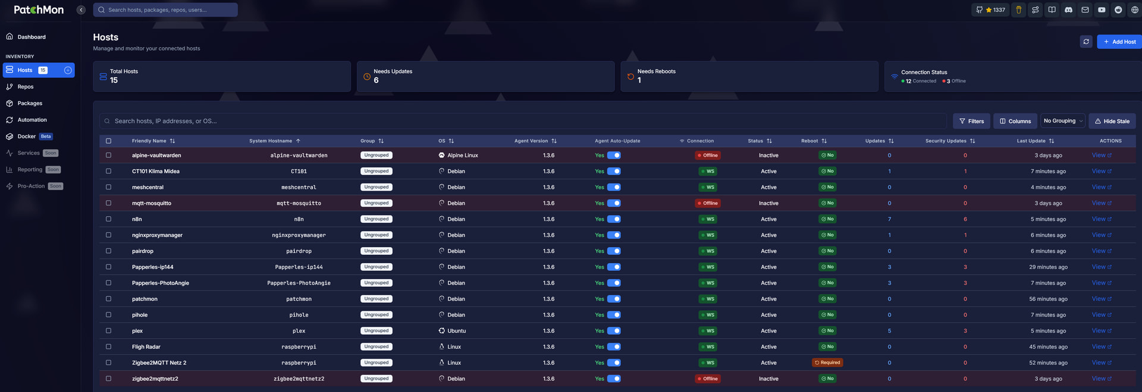Click the hosts, IP addresses, or OS search field
The image size is (1142, 392).
click(x=523, y=121)
